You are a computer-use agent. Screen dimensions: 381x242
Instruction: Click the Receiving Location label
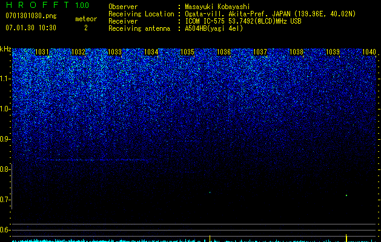(x=141, y=14)
